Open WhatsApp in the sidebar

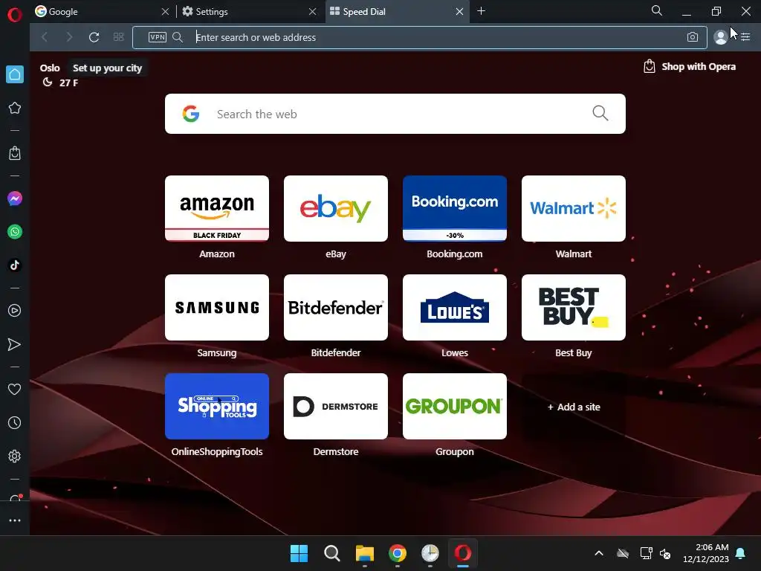(15, 232)
